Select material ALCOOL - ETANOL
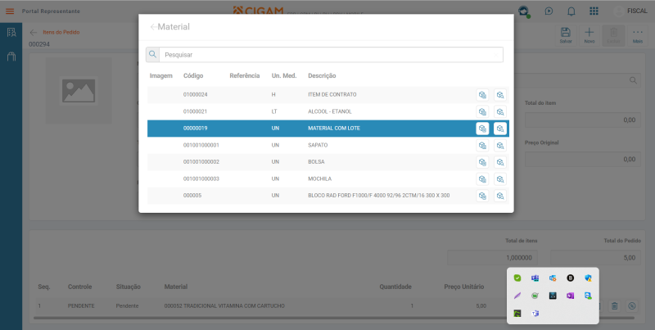Viewport: 655px width, 330px height. tap(328, 111)
